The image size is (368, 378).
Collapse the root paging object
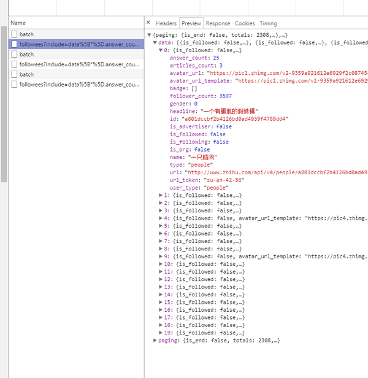point(149,35)
